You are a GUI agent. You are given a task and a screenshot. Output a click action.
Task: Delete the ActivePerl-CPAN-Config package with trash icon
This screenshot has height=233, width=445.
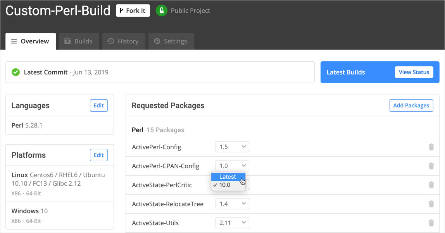431,166
